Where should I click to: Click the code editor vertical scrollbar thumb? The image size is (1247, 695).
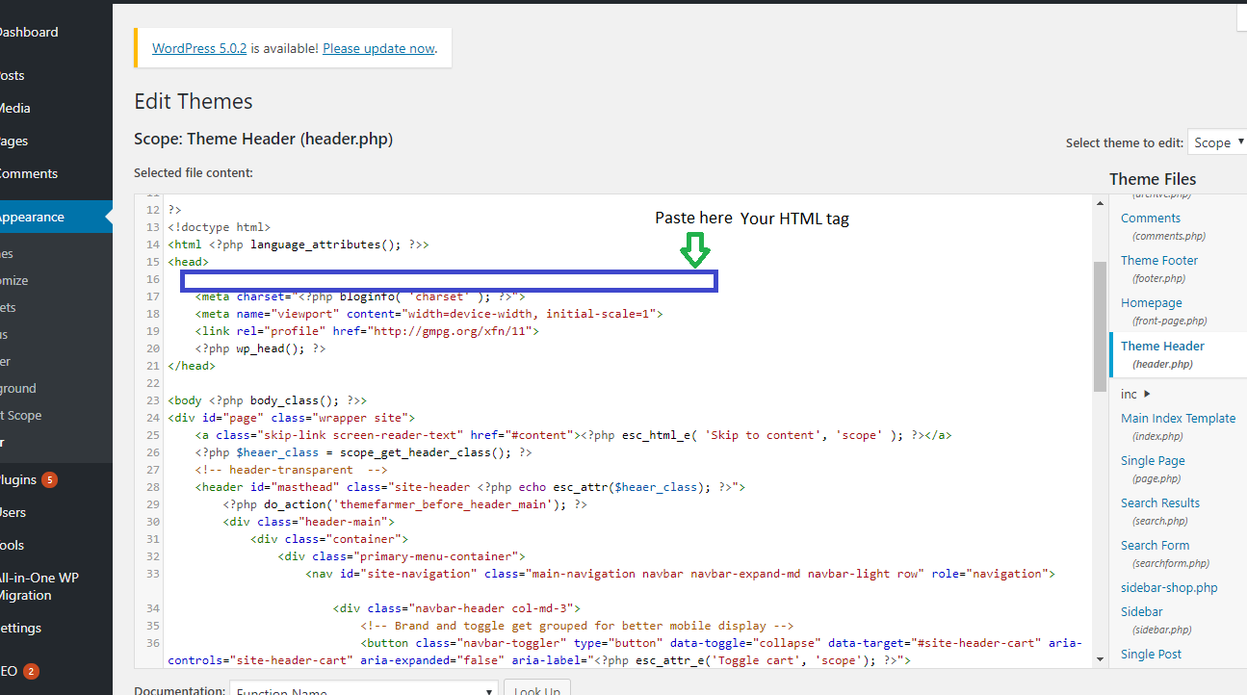pos(1100,326)
